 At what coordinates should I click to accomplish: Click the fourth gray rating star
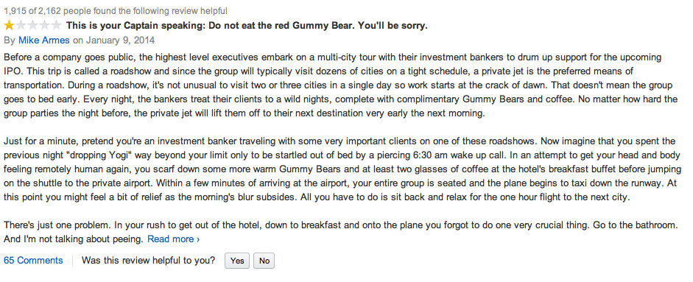(x=44, y=25)
